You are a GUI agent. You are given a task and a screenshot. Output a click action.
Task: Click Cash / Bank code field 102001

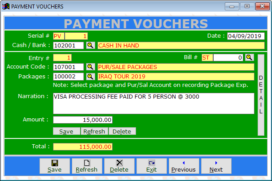[x=68, y=45]
